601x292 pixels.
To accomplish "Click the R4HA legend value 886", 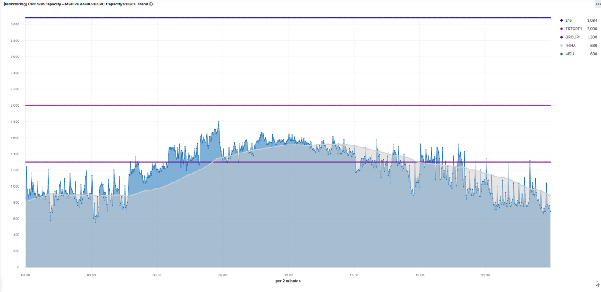I will [x=593, y=46].
